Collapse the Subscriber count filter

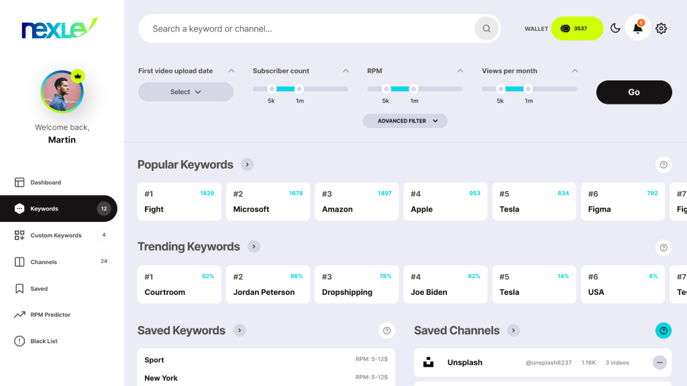pos(346,71)
